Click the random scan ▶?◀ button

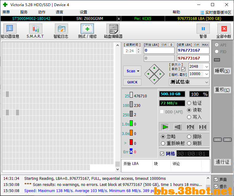point(190,127)
